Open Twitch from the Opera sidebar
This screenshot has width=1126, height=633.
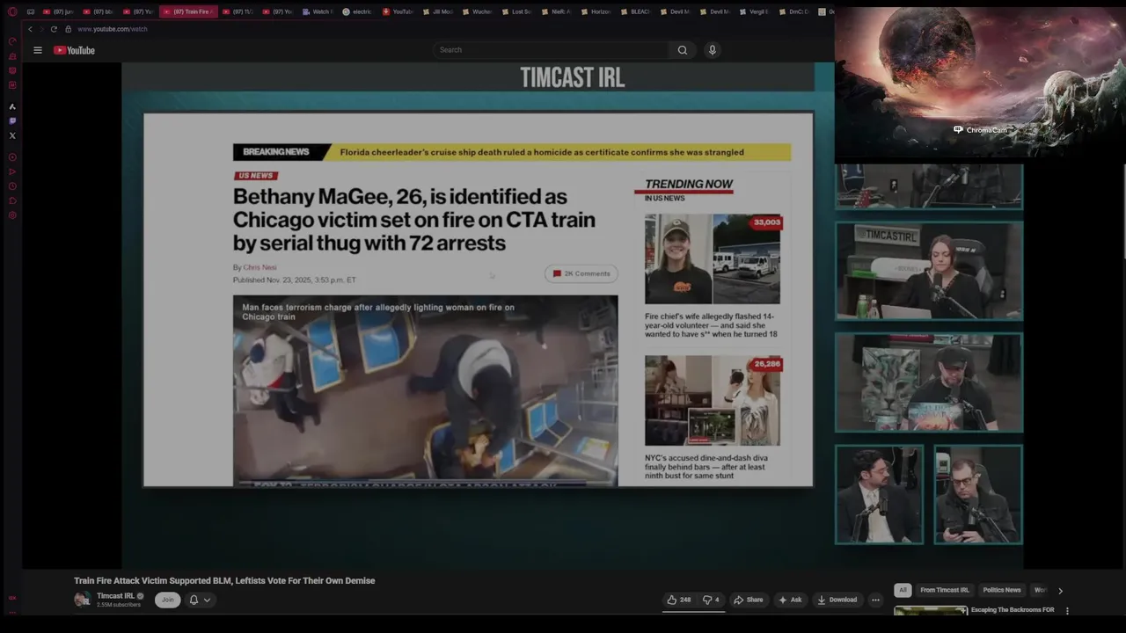[x=12, y=120]
